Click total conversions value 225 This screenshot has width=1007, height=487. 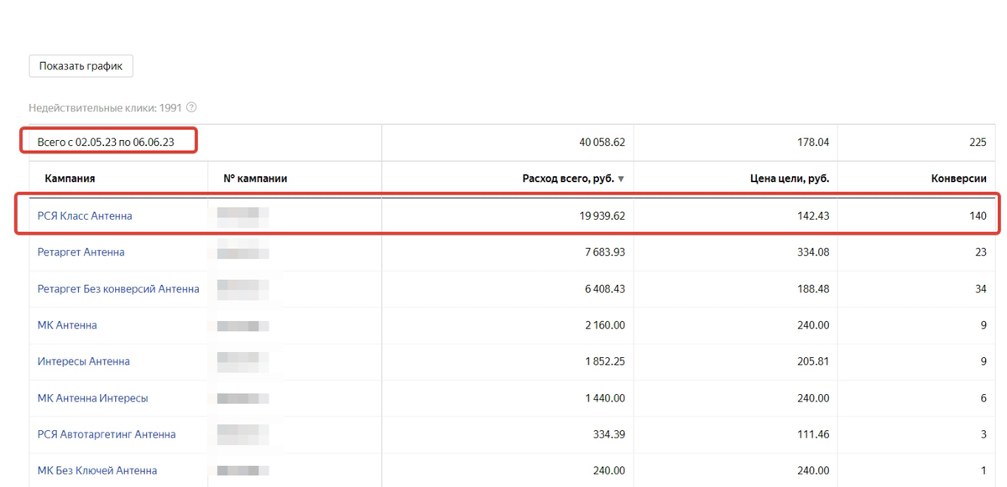point(978,142)
